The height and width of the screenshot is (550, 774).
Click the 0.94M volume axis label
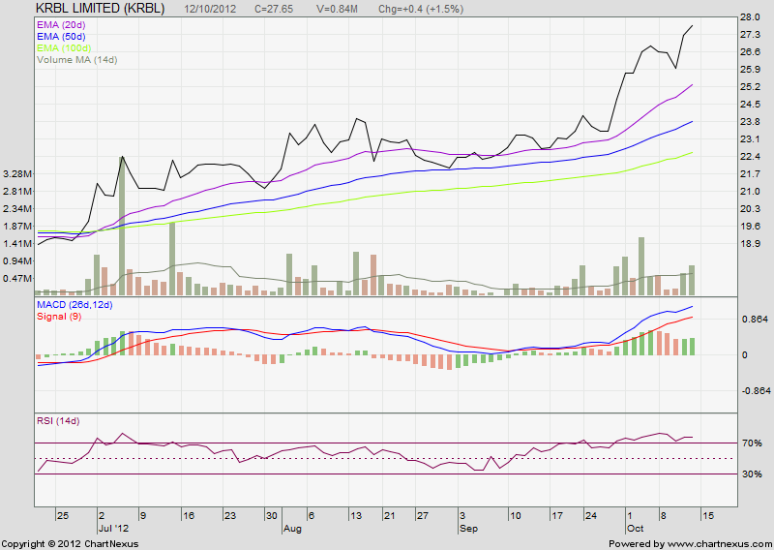coord(17,260)
